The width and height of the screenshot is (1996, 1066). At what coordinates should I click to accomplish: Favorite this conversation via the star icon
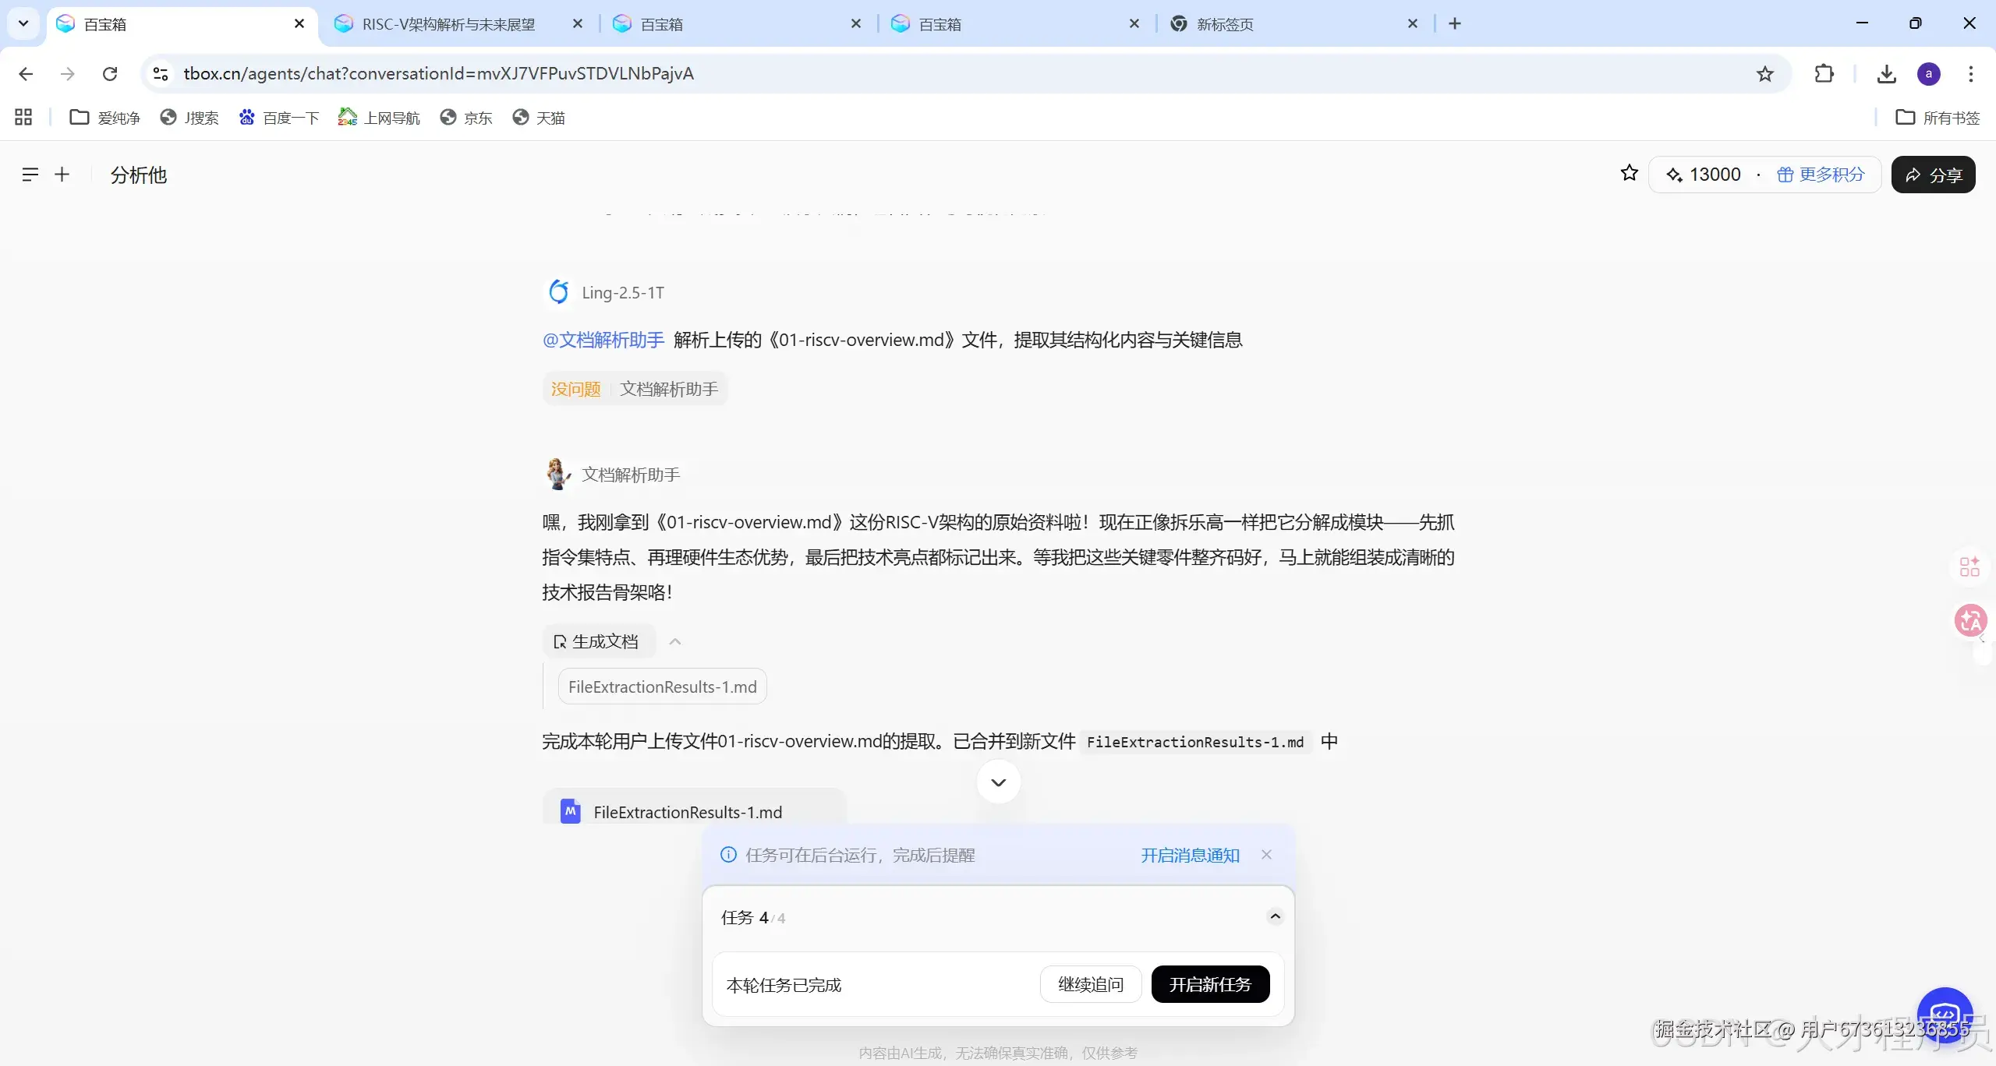coord(1630,174)
